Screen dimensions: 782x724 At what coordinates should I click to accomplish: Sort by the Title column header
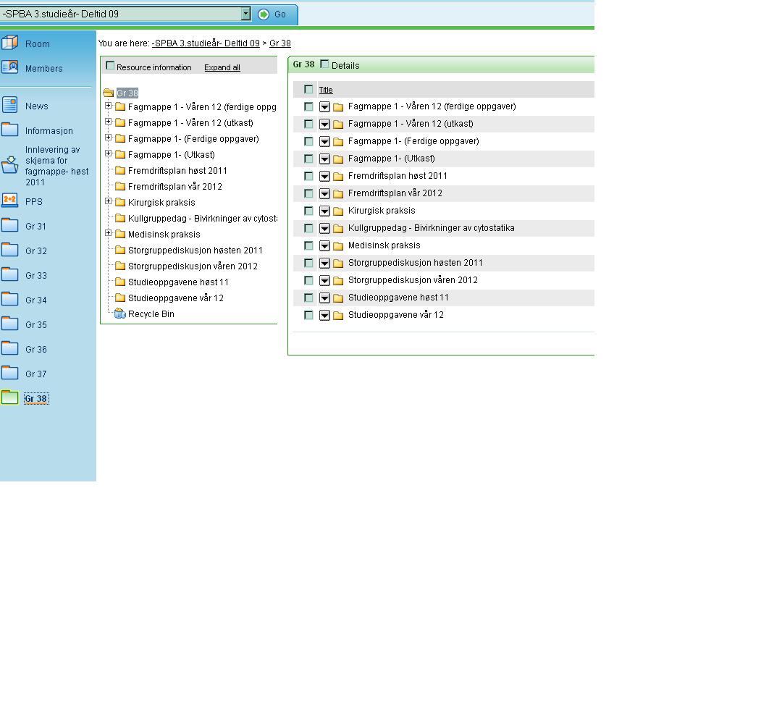pyautogui.click(x=326, y=90)
